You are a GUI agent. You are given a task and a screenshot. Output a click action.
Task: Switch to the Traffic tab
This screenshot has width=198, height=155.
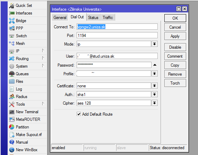tap(108, 18)
